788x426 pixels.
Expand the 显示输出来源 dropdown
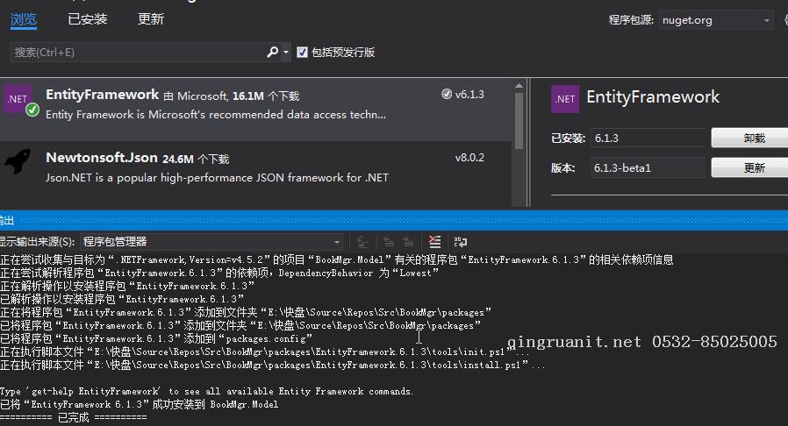click(211, 242)
